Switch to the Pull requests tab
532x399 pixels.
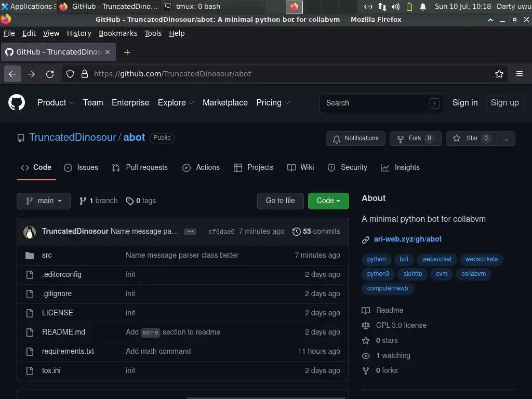tap(140, 168)
